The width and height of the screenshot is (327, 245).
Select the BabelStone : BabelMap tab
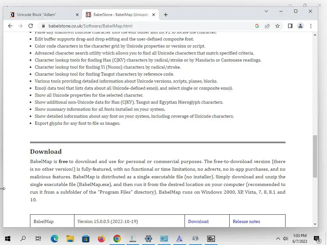pyautogui.click(x=120, y=15)
